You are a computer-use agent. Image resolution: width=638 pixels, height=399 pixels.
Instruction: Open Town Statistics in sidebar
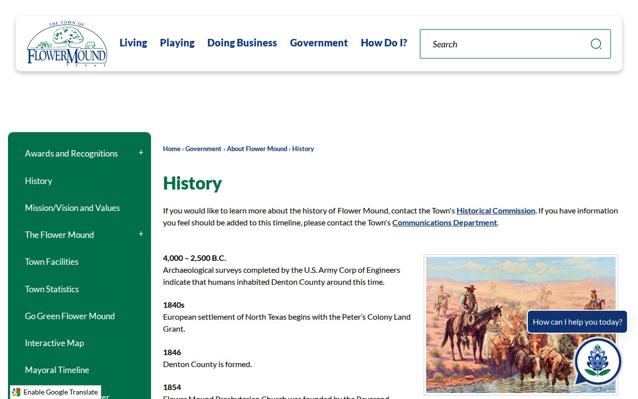pos(52,289)
